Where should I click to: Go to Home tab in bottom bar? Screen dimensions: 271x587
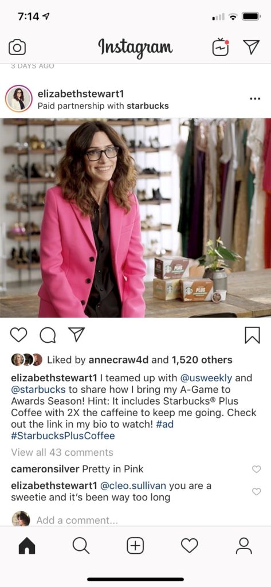(27, 546)
